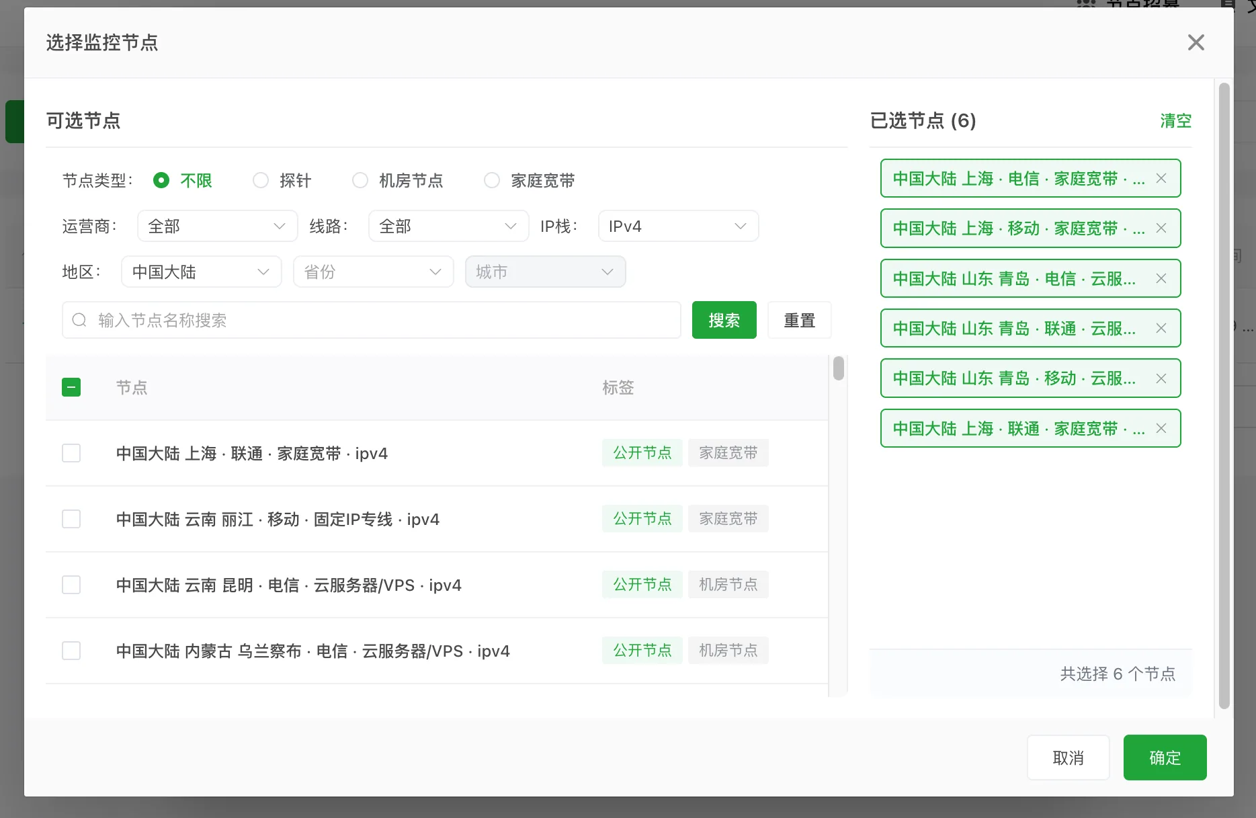Image resolution: width=1256 pixels, height=818 pixels.
Task: Click the green 搜索 button
Action: [x=724, y=320]
